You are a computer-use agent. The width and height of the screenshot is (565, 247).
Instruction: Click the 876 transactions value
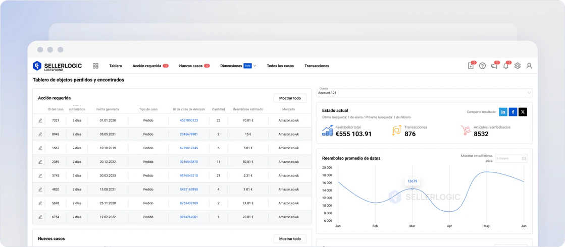tap(410, 134)
